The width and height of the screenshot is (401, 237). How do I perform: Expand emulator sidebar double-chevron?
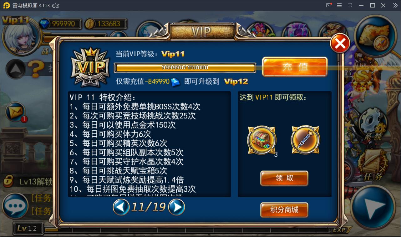tap(395, 5)
